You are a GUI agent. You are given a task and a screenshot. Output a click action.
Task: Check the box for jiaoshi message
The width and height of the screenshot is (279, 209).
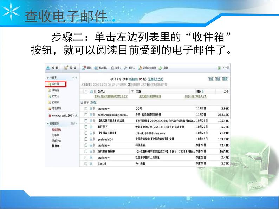(86, 163)
